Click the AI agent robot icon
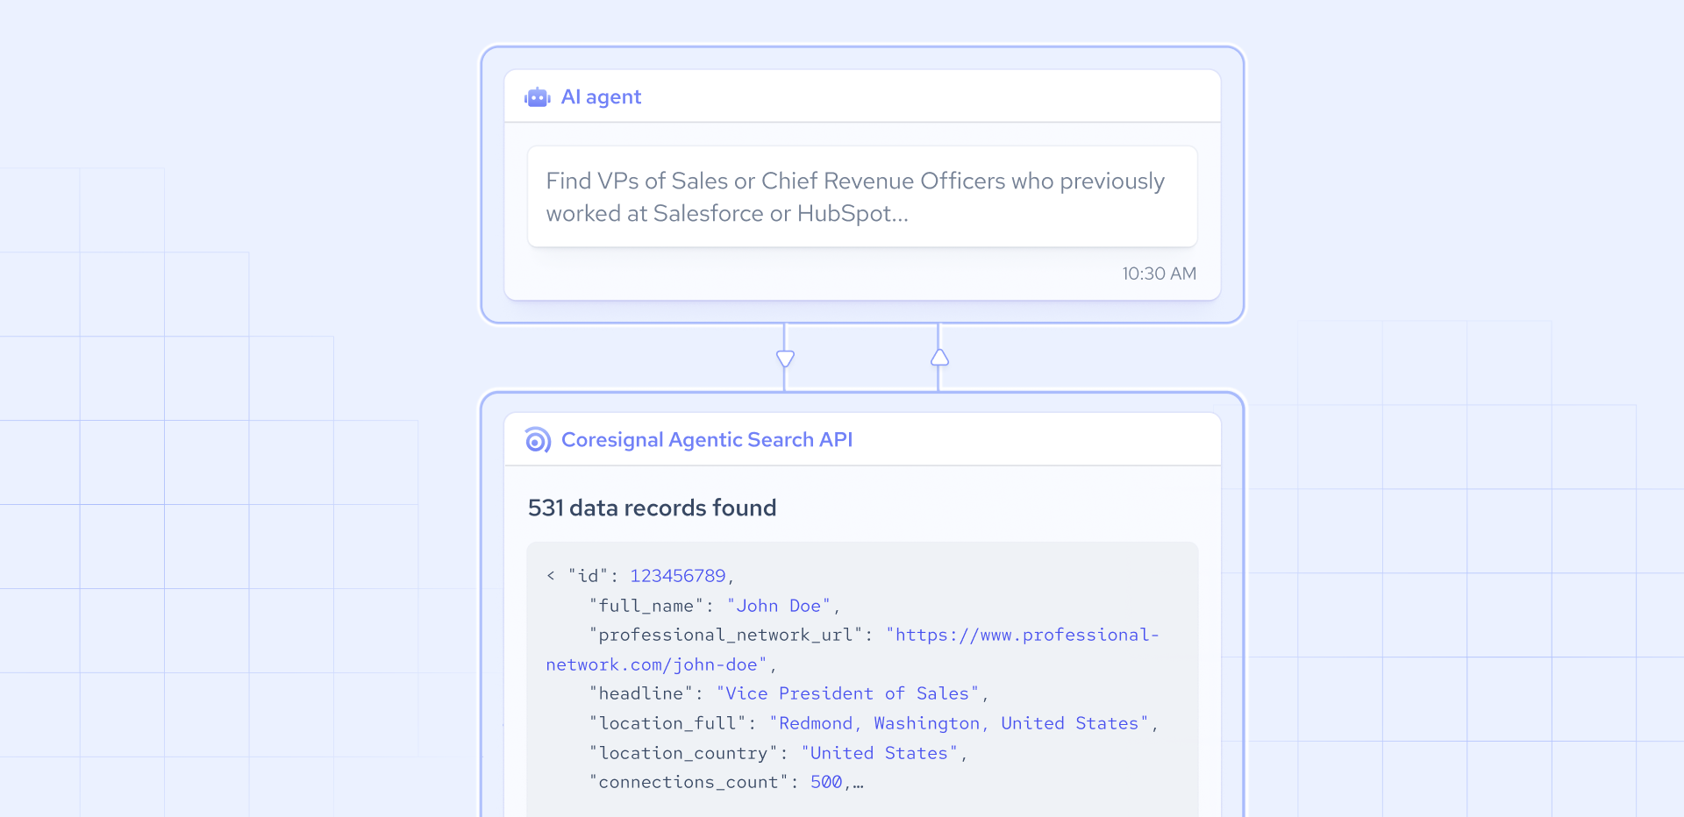 tap(537, 97)
